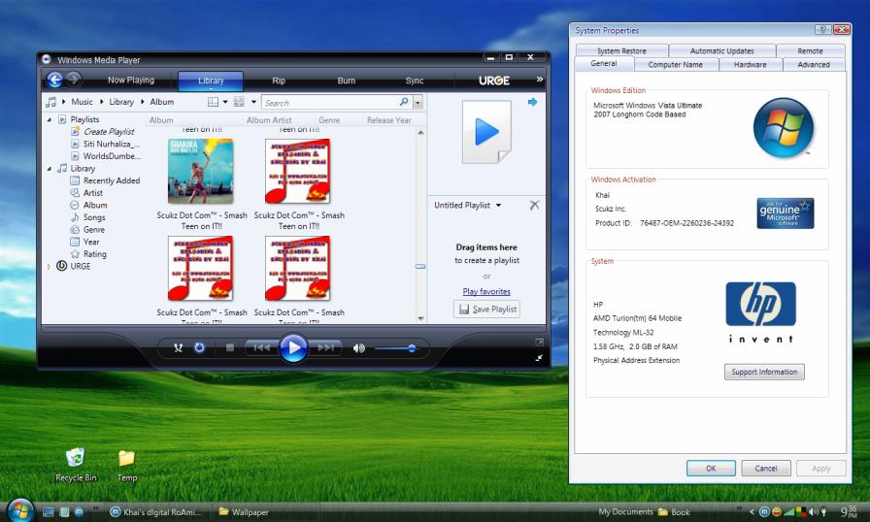Click the Support Information button
Screen dimensions: 870x522
(764, 372)
